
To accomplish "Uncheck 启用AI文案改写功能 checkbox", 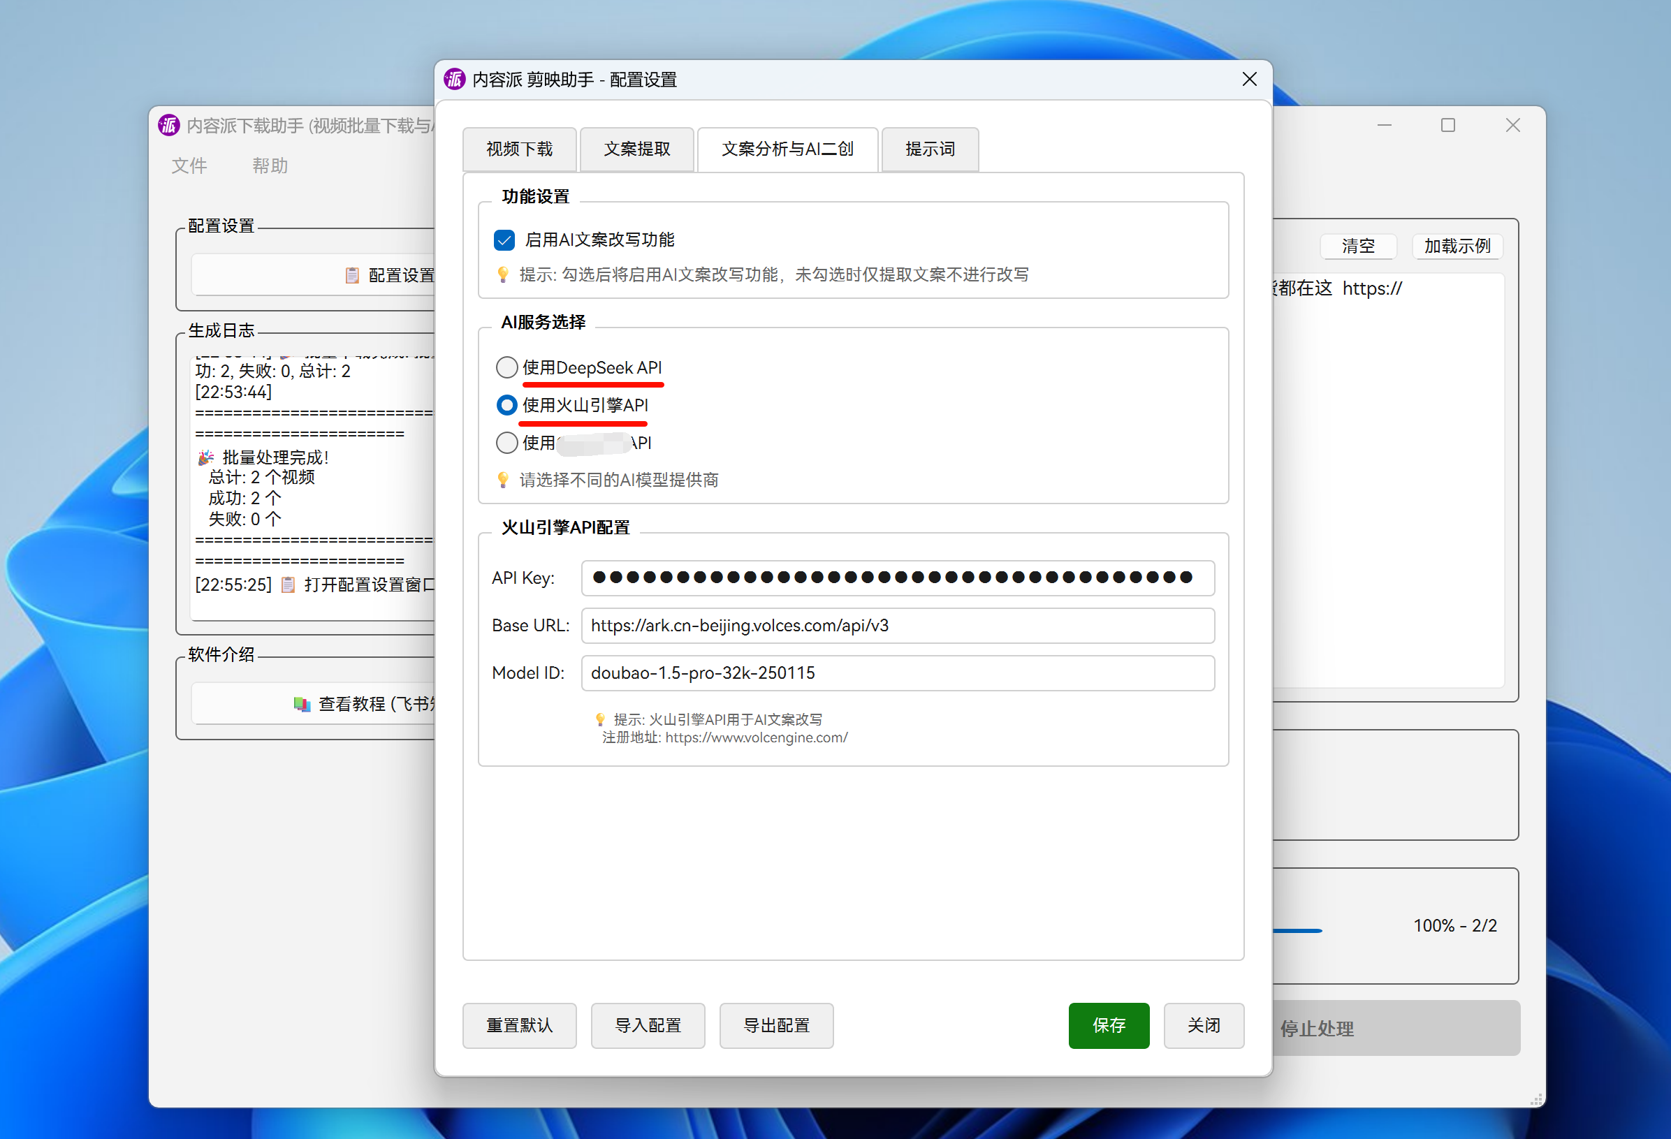I will (x=505, y=240).
